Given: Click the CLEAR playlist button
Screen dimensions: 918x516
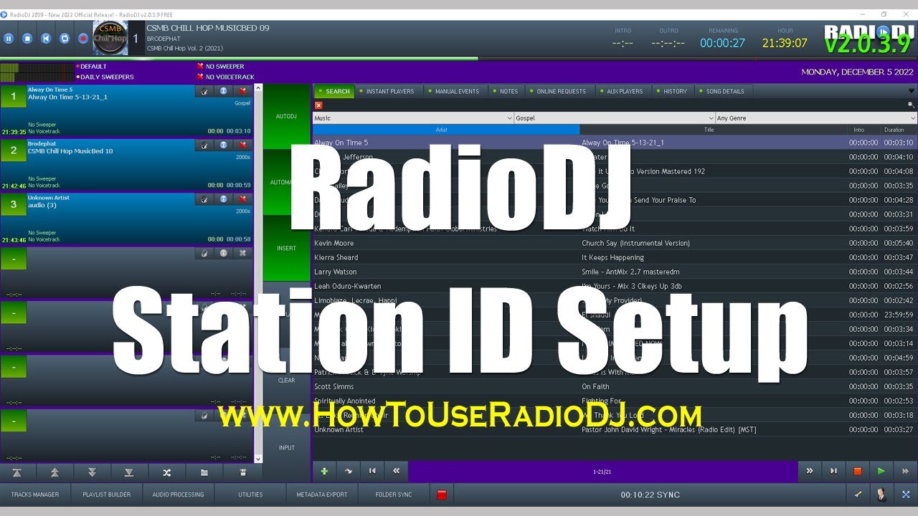Looking at the screenshot, I should (286, 381).
